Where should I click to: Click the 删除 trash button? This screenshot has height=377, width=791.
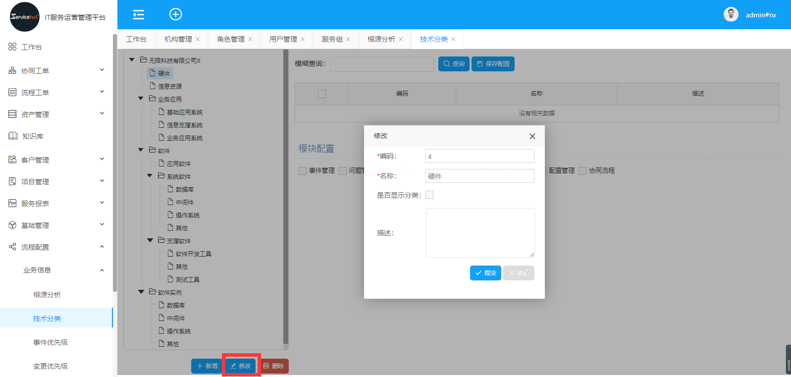273,366
